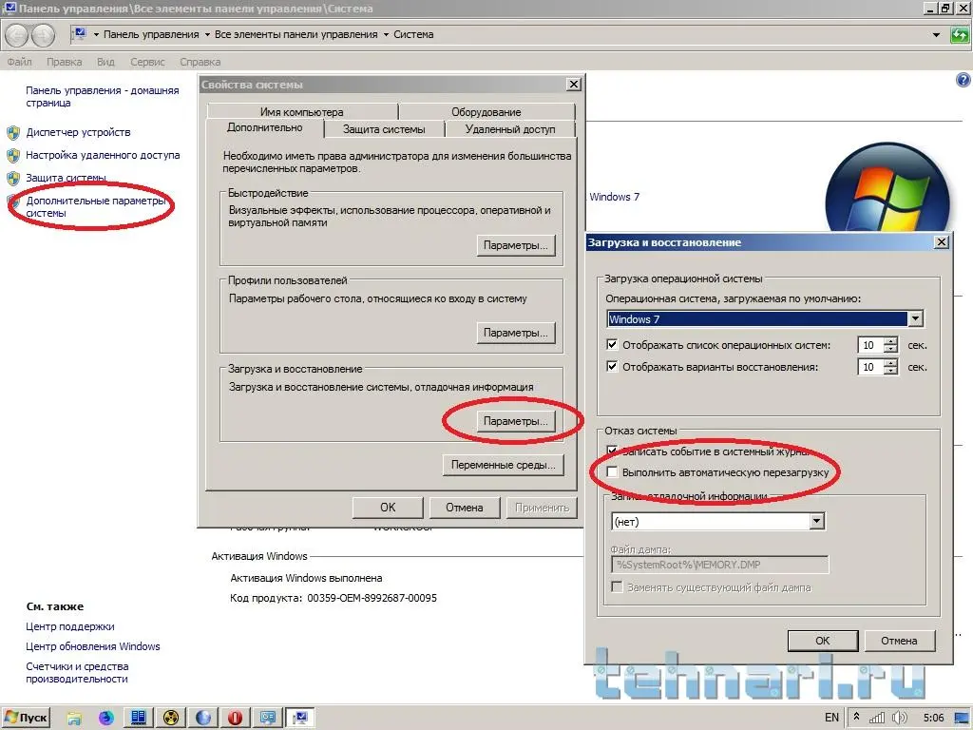Screen dimensions: 973x730
Task: Open the red Opera taskbar icon
Action: [x=236, y=718]
